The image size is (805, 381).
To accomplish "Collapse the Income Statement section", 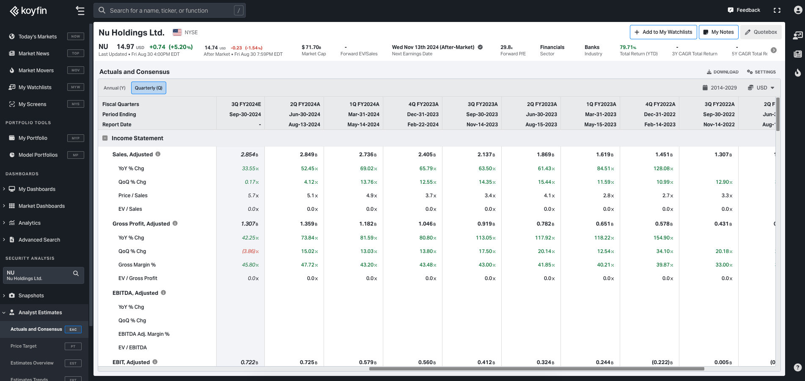I will point(105,138).
